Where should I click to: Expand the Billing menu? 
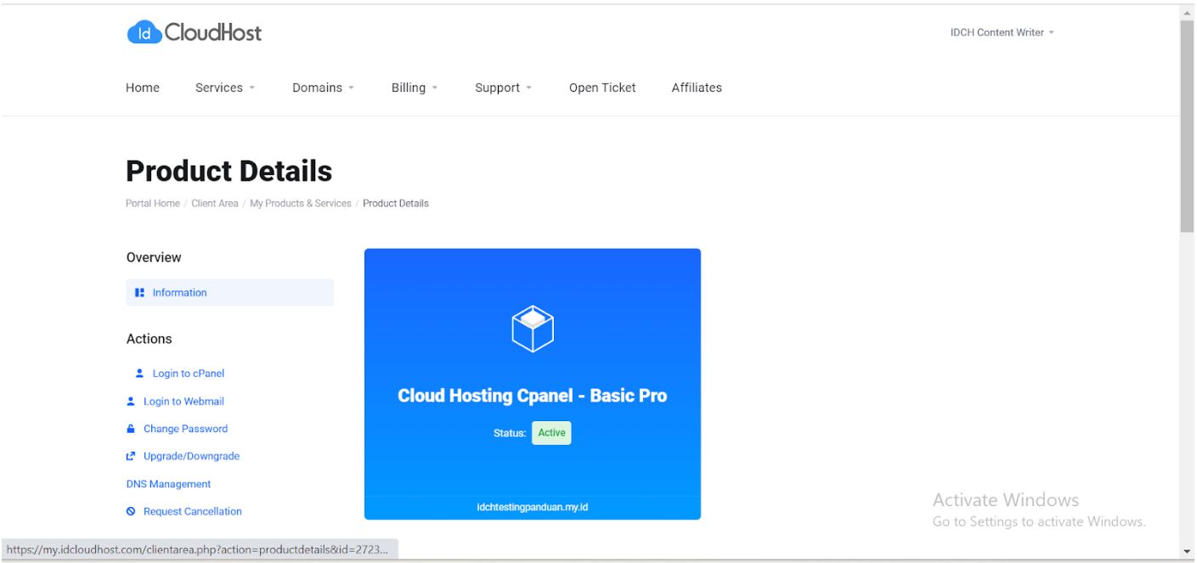414,87
